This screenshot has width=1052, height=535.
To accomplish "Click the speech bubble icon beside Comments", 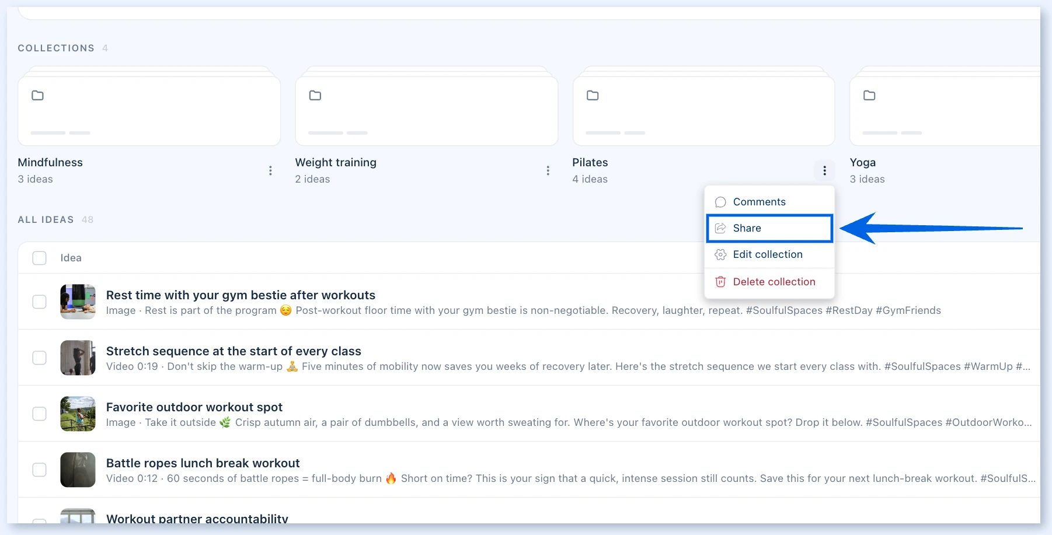I will click(720, 202).
